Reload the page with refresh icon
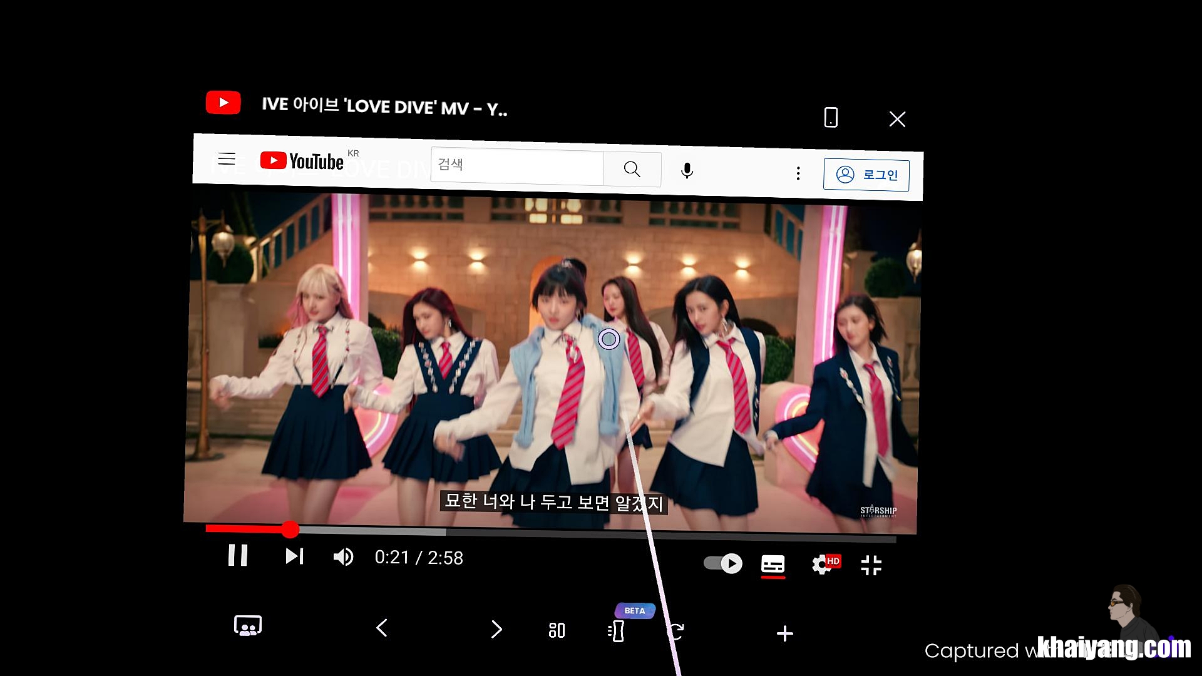 point(676,632)
